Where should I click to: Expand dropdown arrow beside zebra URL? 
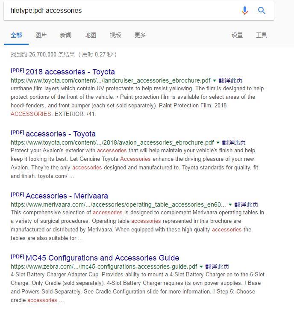click(x=201, y=267)
